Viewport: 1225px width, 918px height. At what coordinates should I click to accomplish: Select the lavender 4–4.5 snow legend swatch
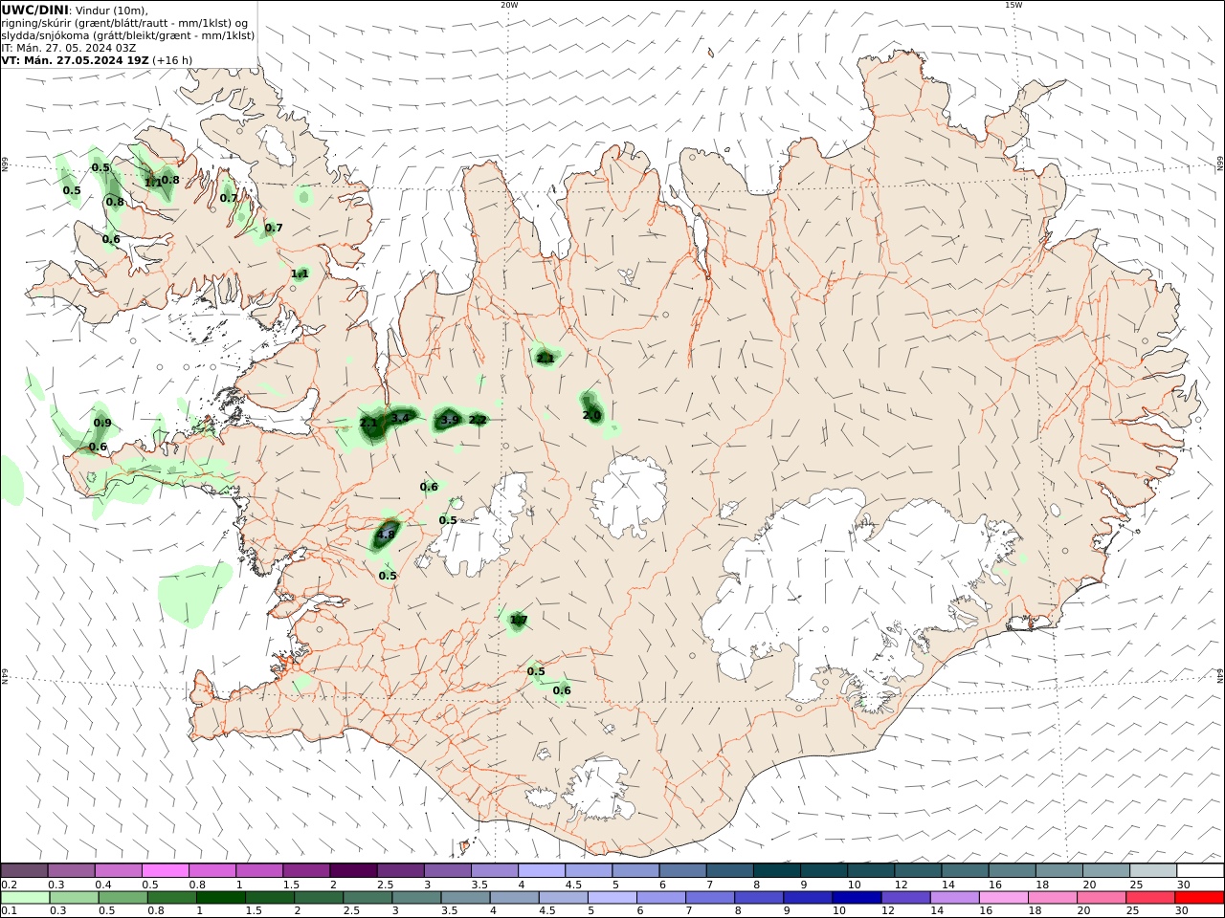click(542, 870)
